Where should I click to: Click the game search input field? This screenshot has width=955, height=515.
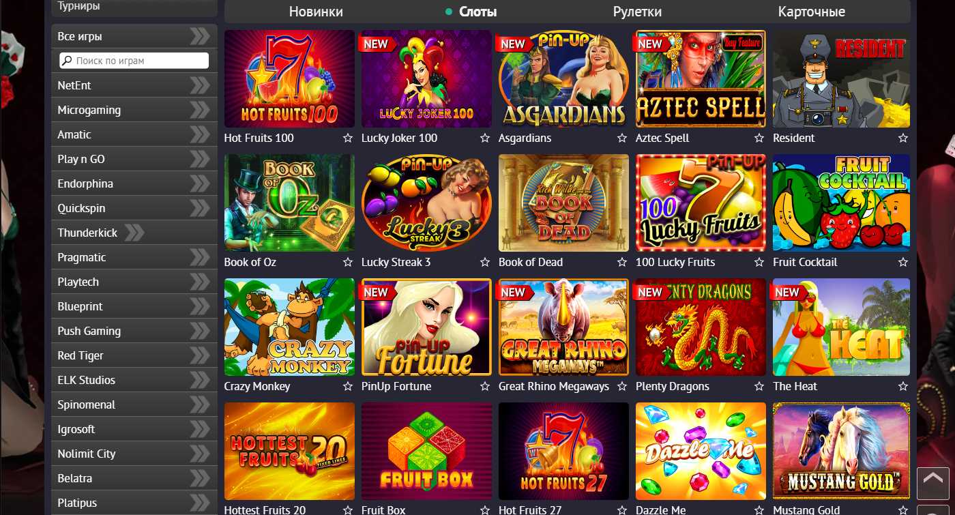pyautogui.click(x=134, y=61)
